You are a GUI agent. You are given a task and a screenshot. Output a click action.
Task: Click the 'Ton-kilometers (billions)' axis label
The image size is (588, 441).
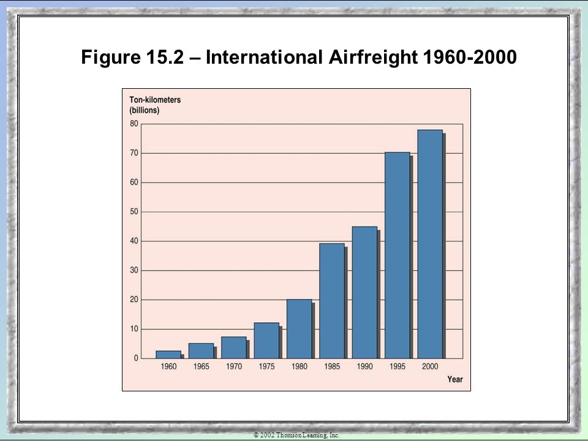coord(155,105)
